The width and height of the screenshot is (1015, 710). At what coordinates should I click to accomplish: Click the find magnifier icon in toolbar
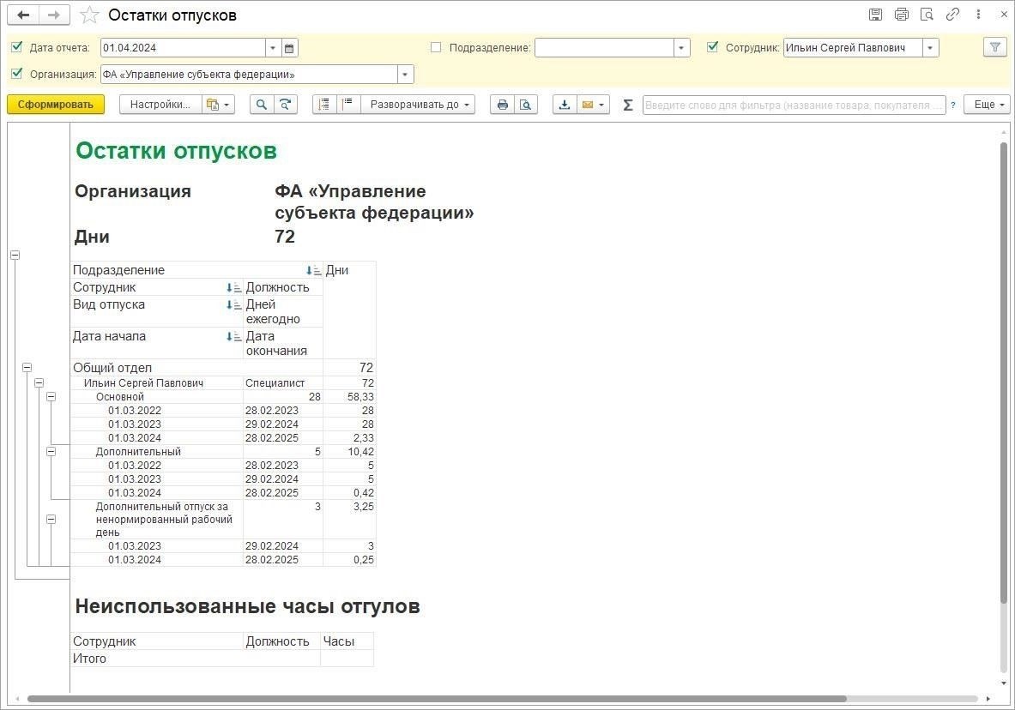262,105
